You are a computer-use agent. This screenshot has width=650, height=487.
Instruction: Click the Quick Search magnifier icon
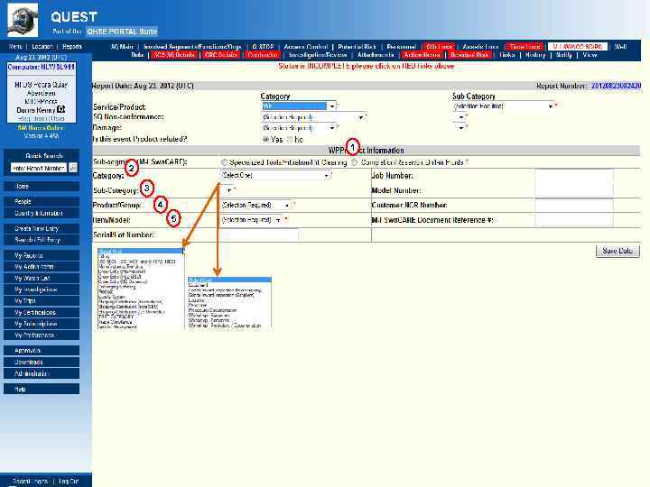pos(73,168)
